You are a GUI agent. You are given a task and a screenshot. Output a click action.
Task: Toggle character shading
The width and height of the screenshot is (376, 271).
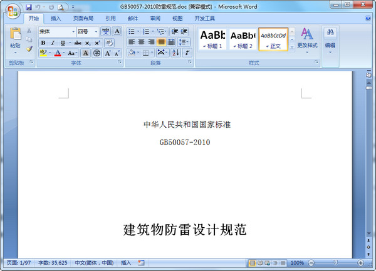tap(85, 53)
